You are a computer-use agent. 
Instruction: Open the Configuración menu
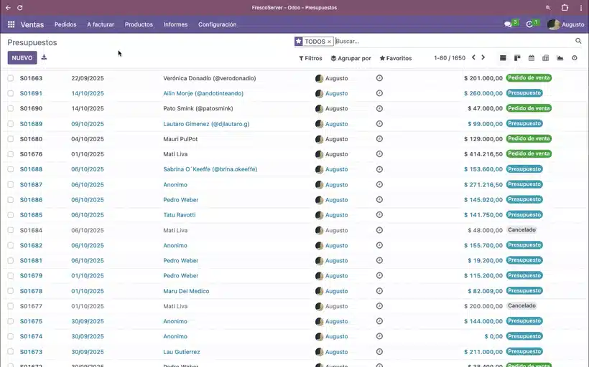click(x=217, y=24)
